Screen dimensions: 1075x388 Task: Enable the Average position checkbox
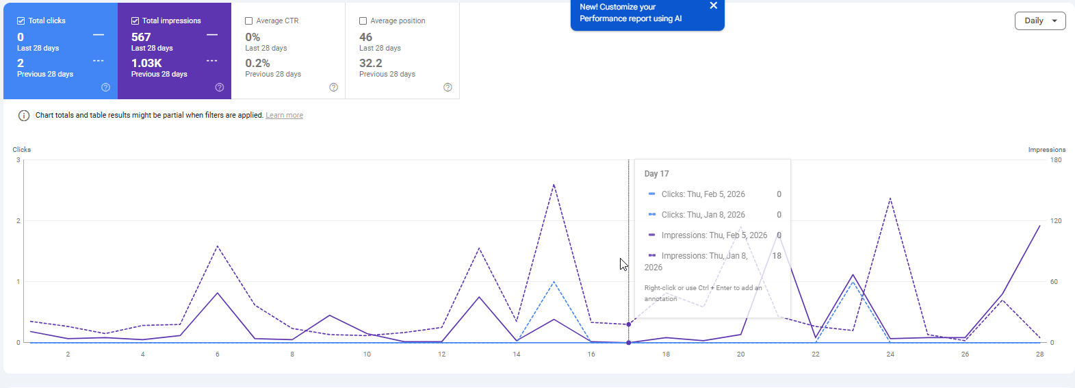pos(363,21)
